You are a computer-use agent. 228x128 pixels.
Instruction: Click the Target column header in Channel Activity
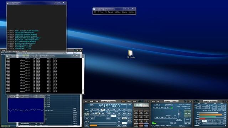click(110, 12)
